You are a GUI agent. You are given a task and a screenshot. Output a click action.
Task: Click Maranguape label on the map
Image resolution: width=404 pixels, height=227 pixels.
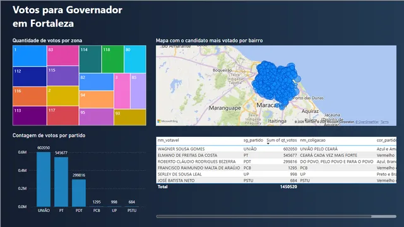point(225,108)
